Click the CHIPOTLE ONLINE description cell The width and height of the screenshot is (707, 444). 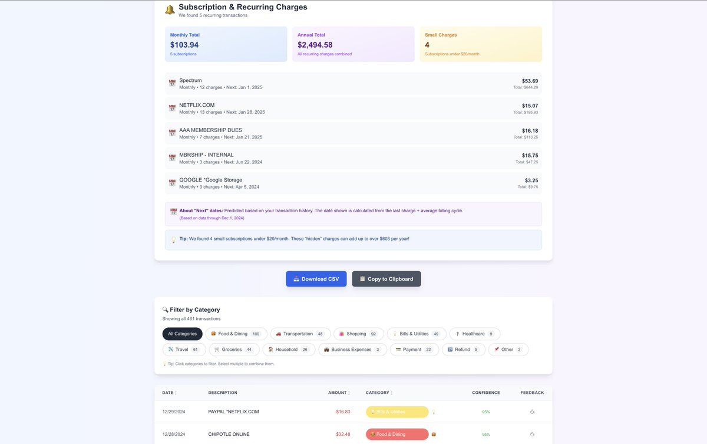click(x=229, y=434)
